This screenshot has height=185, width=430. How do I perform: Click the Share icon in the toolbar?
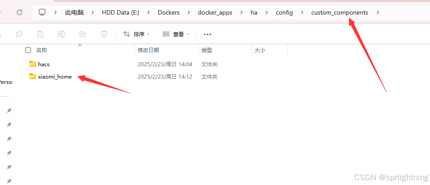point(82,34)
